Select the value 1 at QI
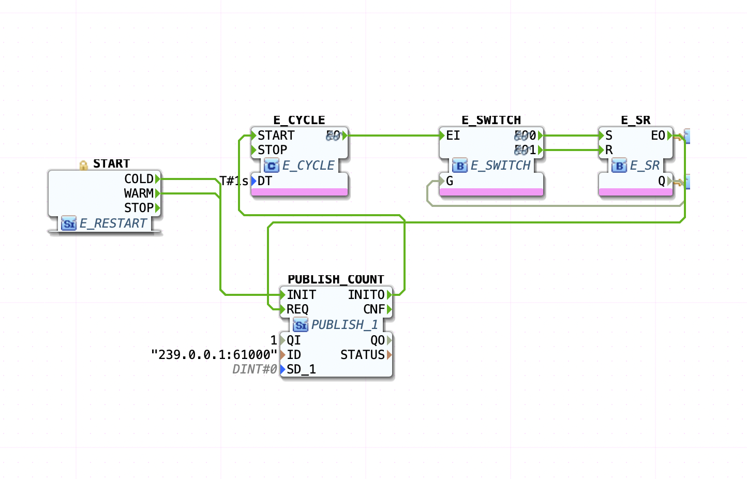 tap(274, 340)
